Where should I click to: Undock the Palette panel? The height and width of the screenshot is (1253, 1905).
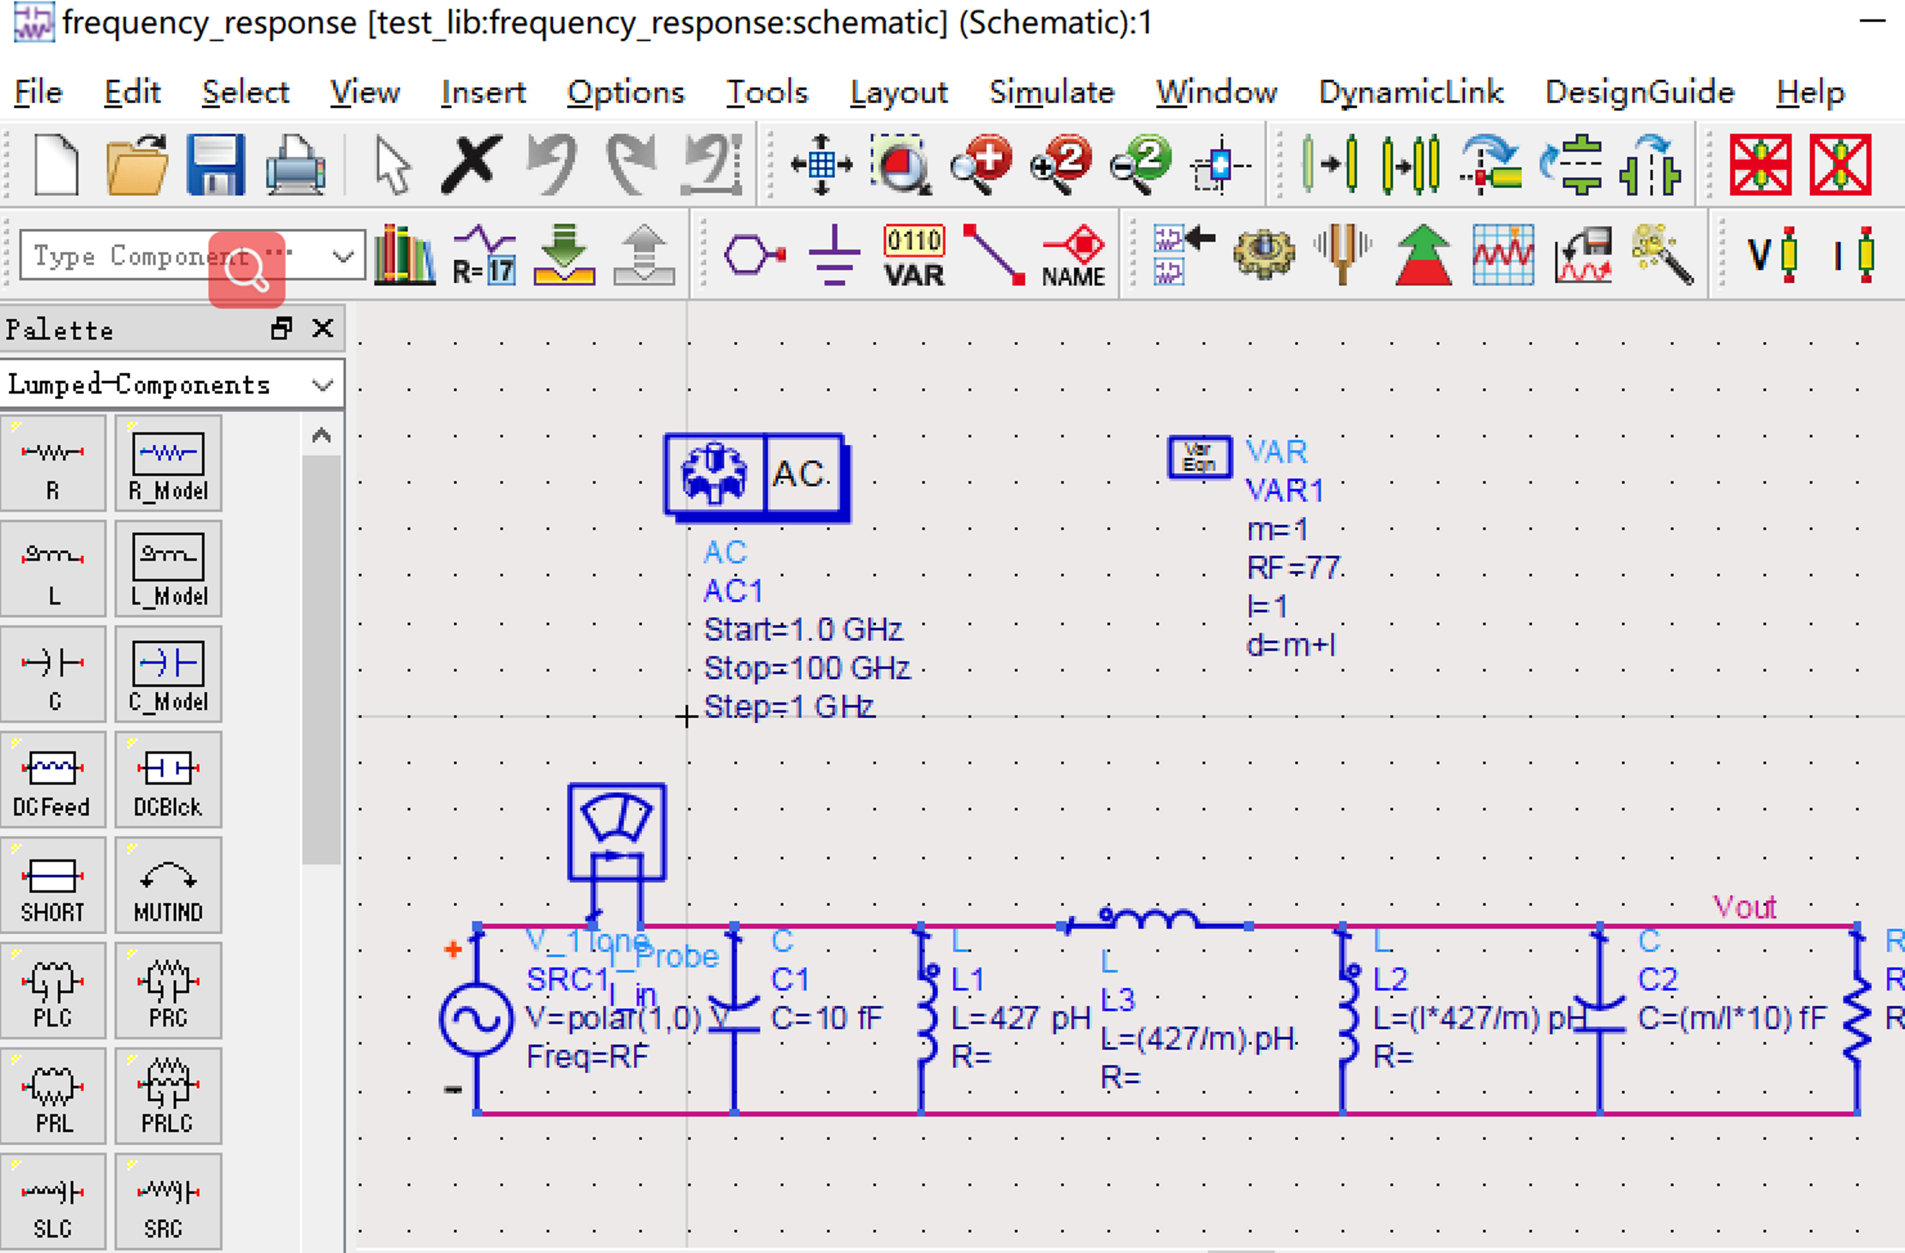pos(282,328)
